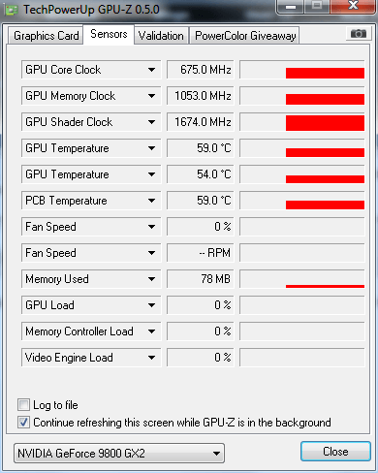The image size is (378, 473).
Task: Open the GPU Shader Clock sensor dropdown
Action: [91, 122]
